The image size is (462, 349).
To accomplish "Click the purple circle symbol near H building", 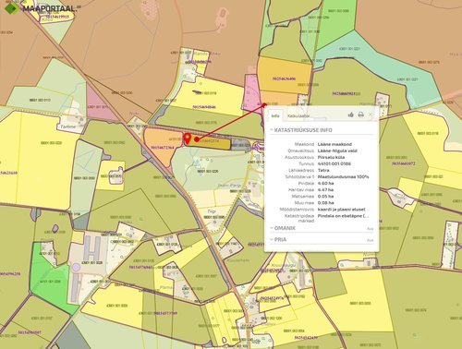I will (x=76, y=267).
